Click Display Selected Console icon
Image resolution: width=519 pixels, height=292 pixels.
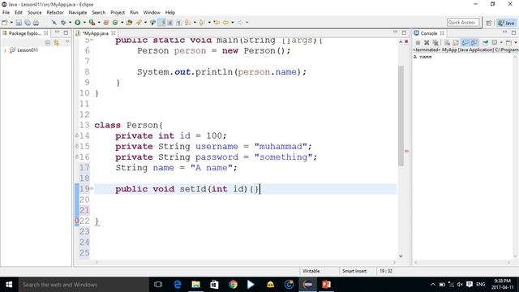pos(495,43)
